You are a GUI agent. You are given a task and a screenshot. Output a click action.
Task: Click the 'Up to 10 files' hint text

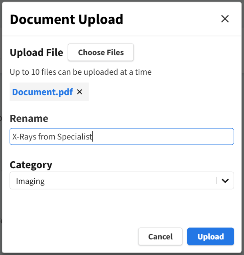coord(81,72)
